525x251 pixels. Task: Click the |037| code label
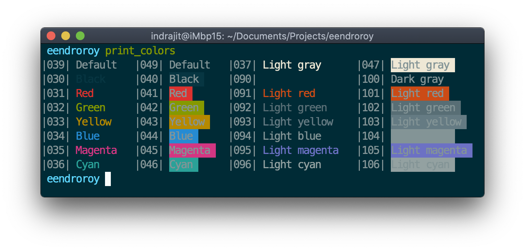pos(242,65)
